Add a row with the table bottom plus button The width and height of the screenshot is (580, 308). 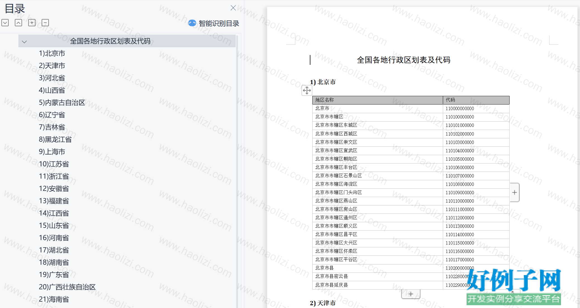411,294
